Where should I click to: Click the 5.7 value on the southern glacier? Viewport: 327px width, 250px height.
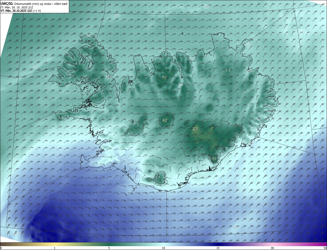coord(157,177)
